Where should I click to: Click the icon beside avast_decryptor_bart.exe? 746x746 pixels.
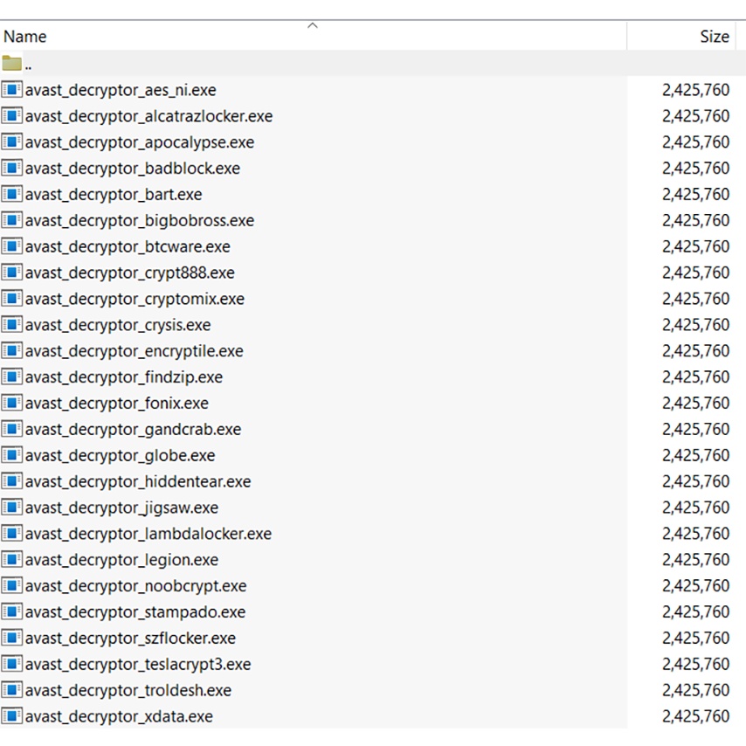[x=12, y=194]
